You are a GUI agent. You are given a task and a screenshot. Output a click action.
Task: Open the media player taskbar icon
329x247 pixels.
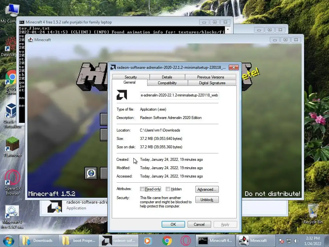coord(148,241)
